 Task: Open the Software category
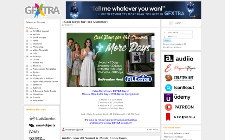(37, 85)
